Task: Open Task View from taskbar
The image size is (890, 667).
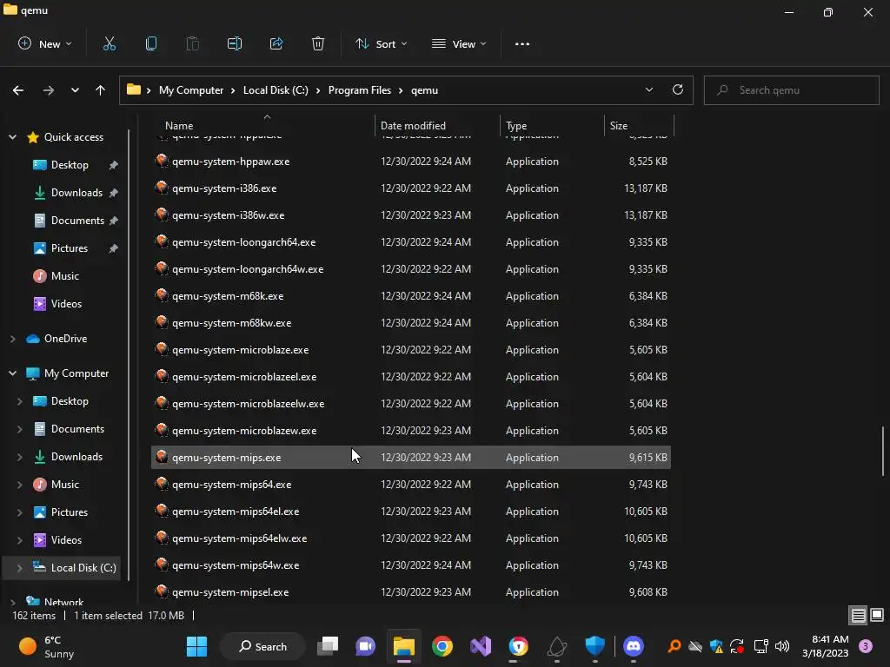Action: click(328, 646)
